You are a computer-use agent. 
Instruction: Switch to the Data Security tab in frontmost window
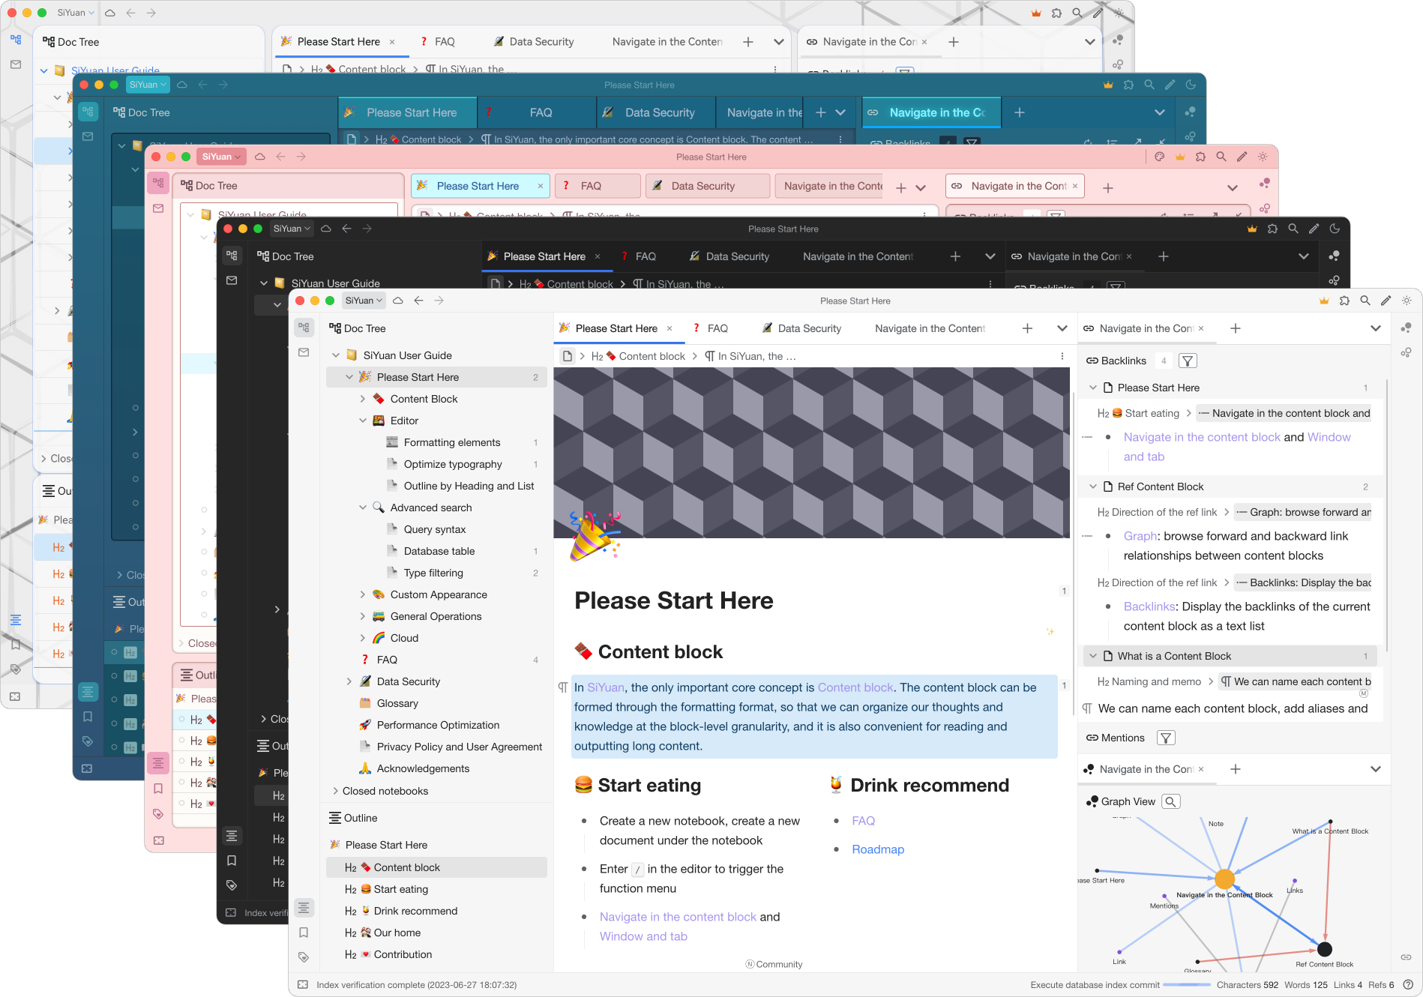pyautogui.click(x=801, y=328)
